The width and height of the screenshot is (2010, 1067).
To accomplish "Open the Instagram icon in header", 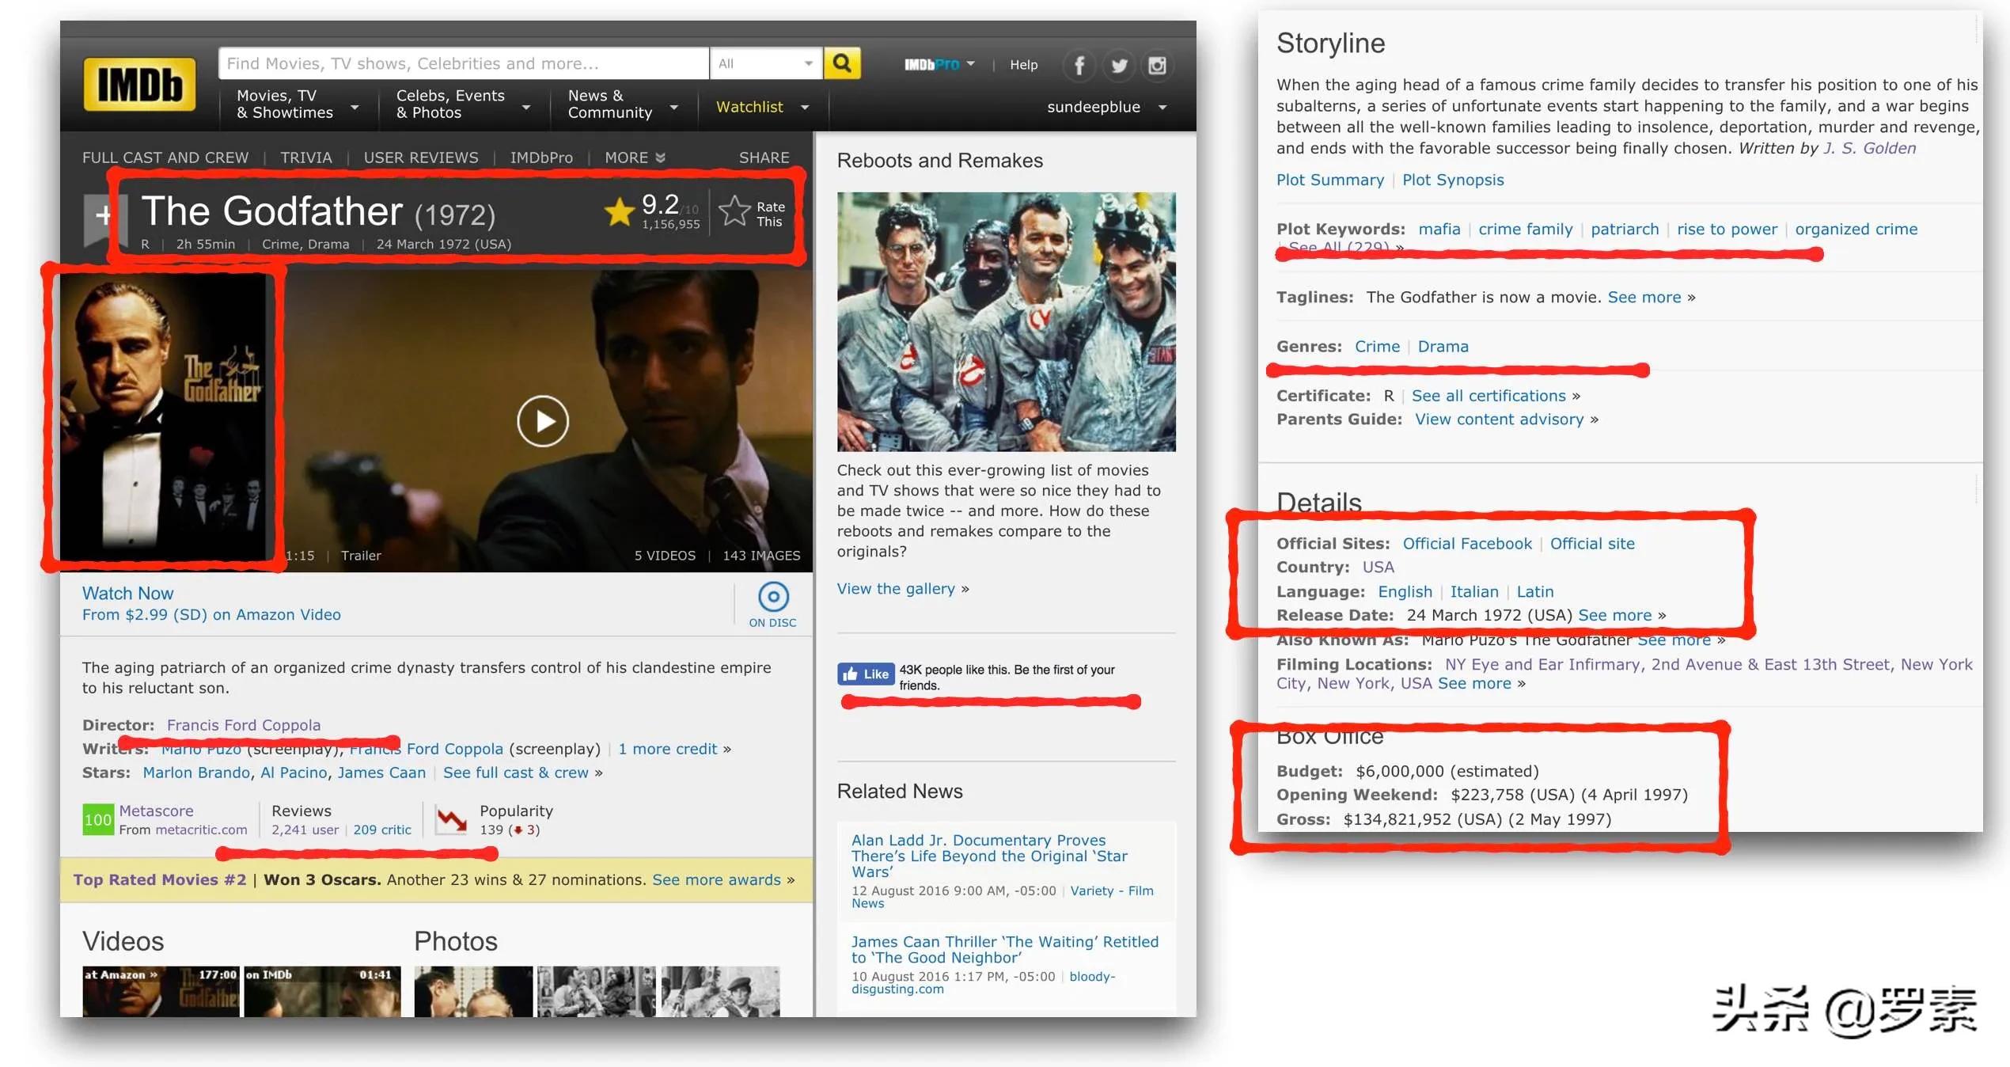I will [x=1157, y=65].
